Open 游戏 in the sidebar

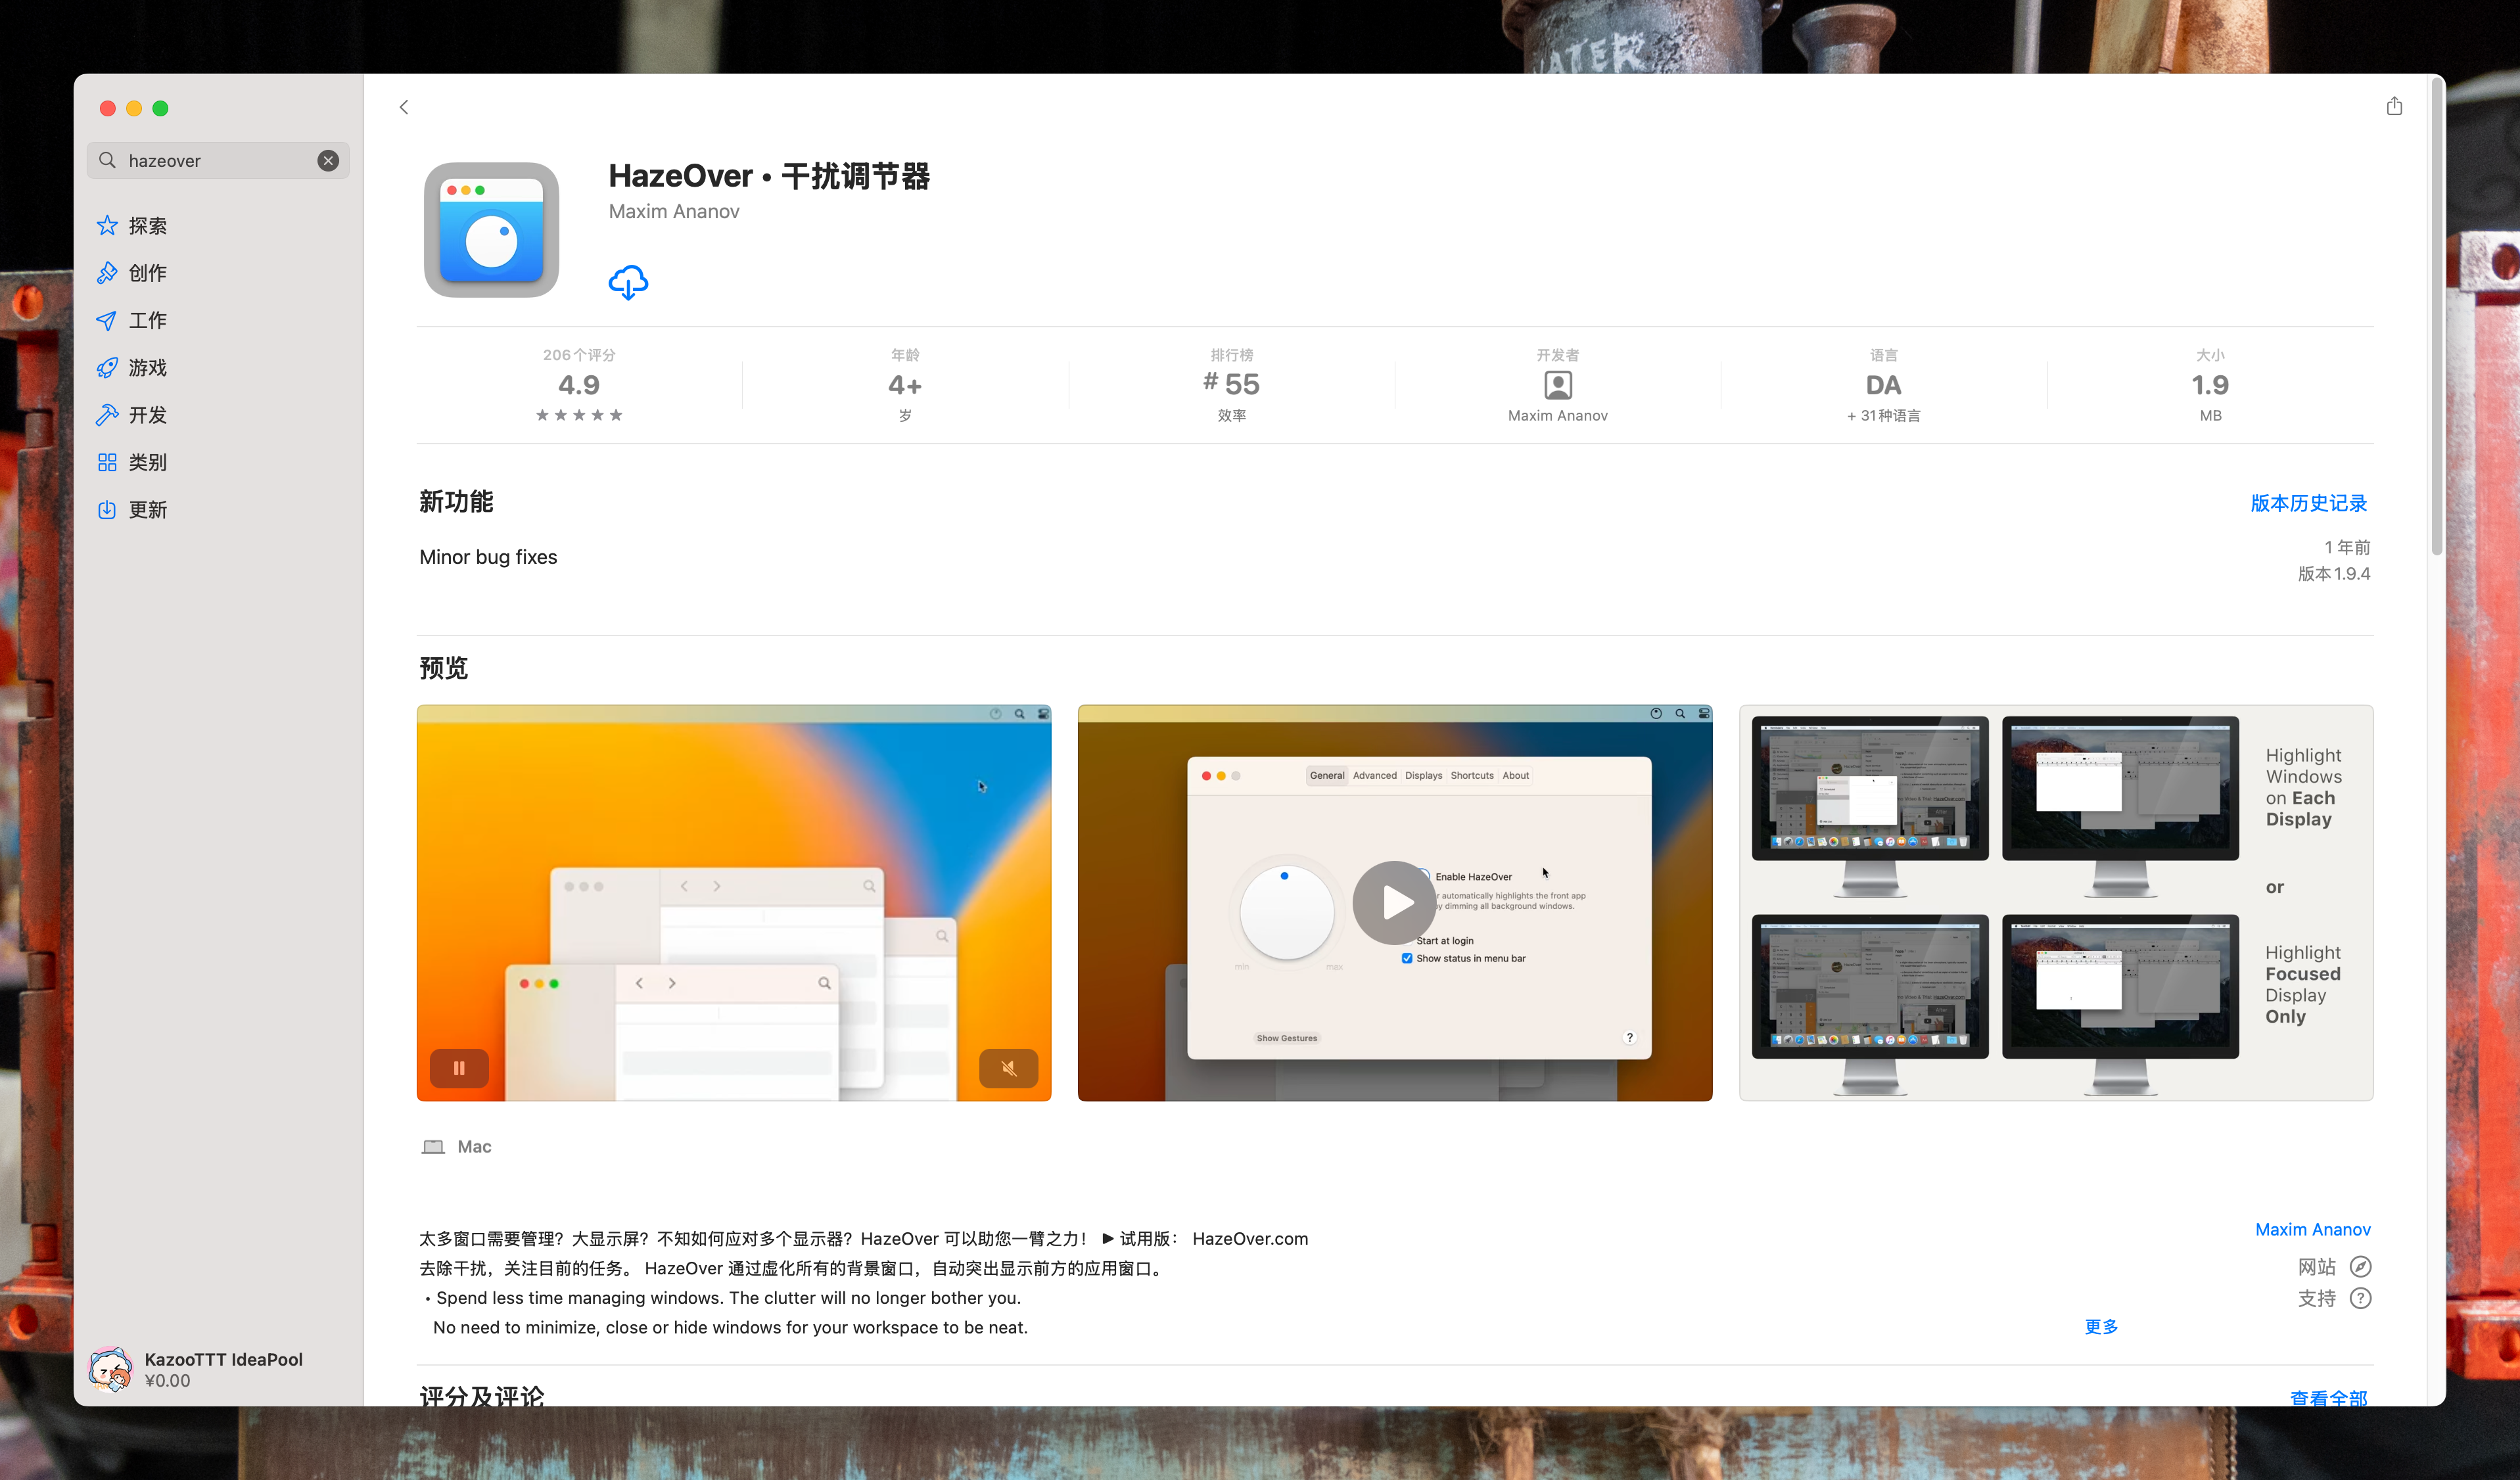coord(132,368)
